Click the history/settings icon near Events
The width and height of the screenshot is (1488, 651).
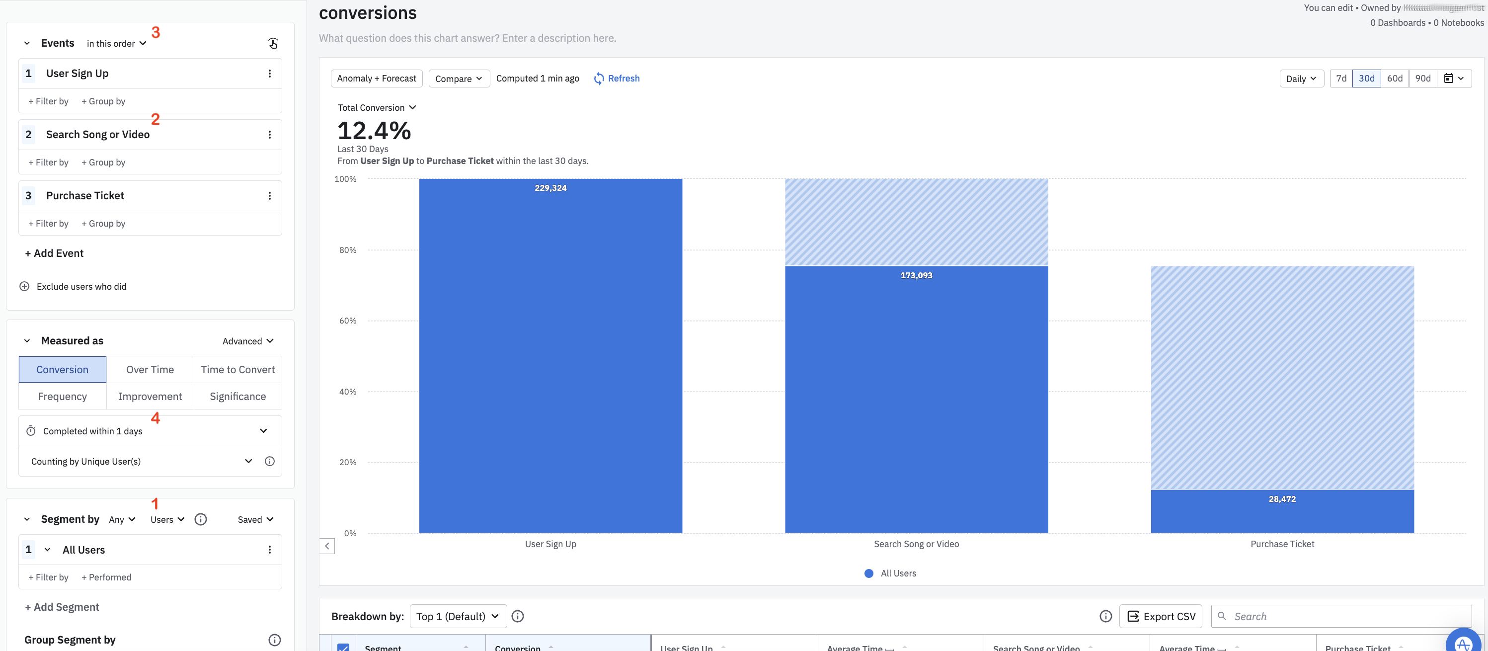pos(273,42)
